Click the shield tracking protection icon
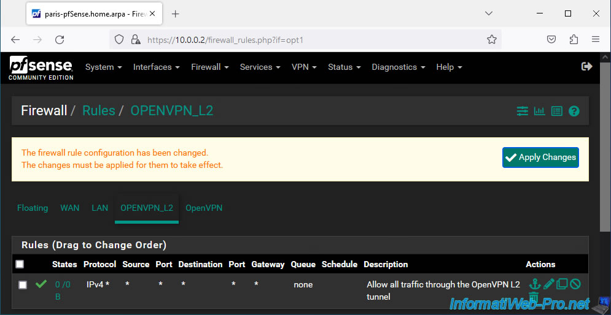Screen dimensions: 611x315 click(119, 39)
